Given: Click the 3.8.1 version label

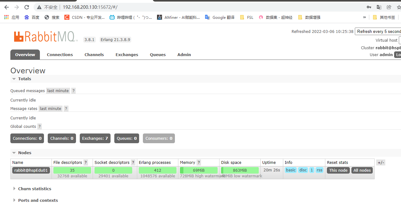Looking at the screenshot, I should tap(89, 39).
